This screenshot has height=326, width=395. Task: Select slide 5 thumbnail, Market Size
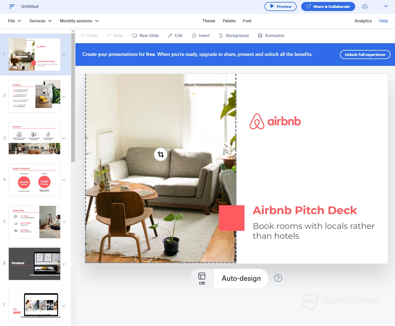point(34,222)
